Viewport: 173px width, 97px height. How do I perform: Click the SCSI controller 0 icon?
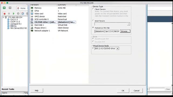(x=32, y=19)
